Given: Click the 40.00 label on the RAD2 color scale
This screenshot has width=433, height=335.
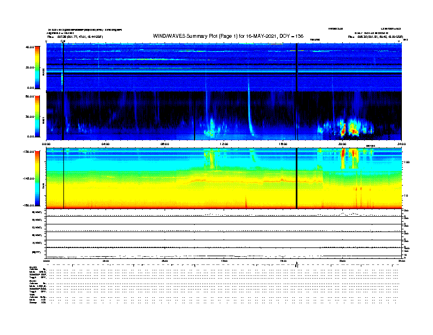Looking at the screenshot, I should [x=30, y=47].
